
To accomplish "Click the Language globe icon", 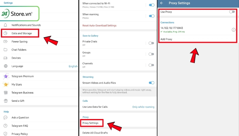I will tap(6, 66).
